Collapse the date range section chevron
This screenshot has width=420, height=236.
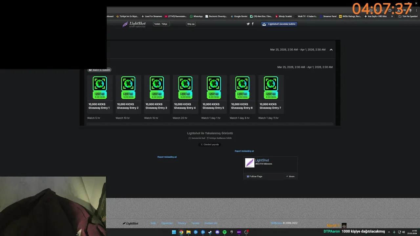coord(331,50)
